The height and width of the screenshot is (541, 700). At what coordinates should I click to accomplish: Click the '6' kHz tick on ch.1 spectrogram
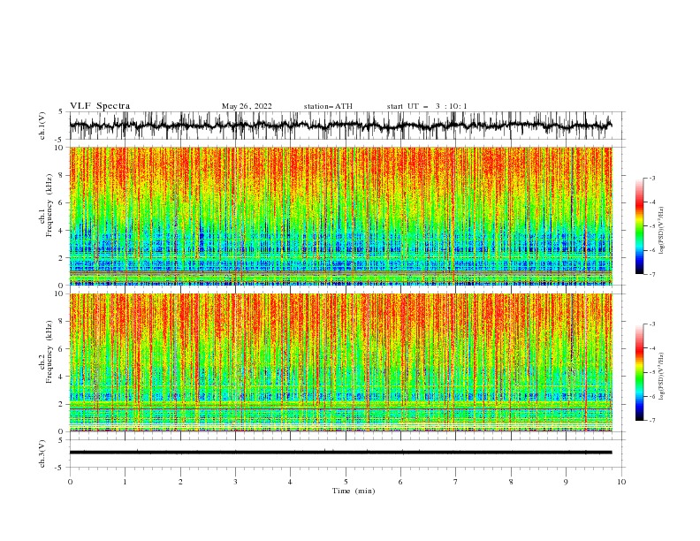tap(63, 202)
